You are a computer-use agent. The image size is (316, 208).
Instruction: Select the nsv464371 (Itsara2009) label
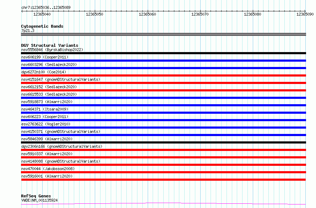point(45,109)
